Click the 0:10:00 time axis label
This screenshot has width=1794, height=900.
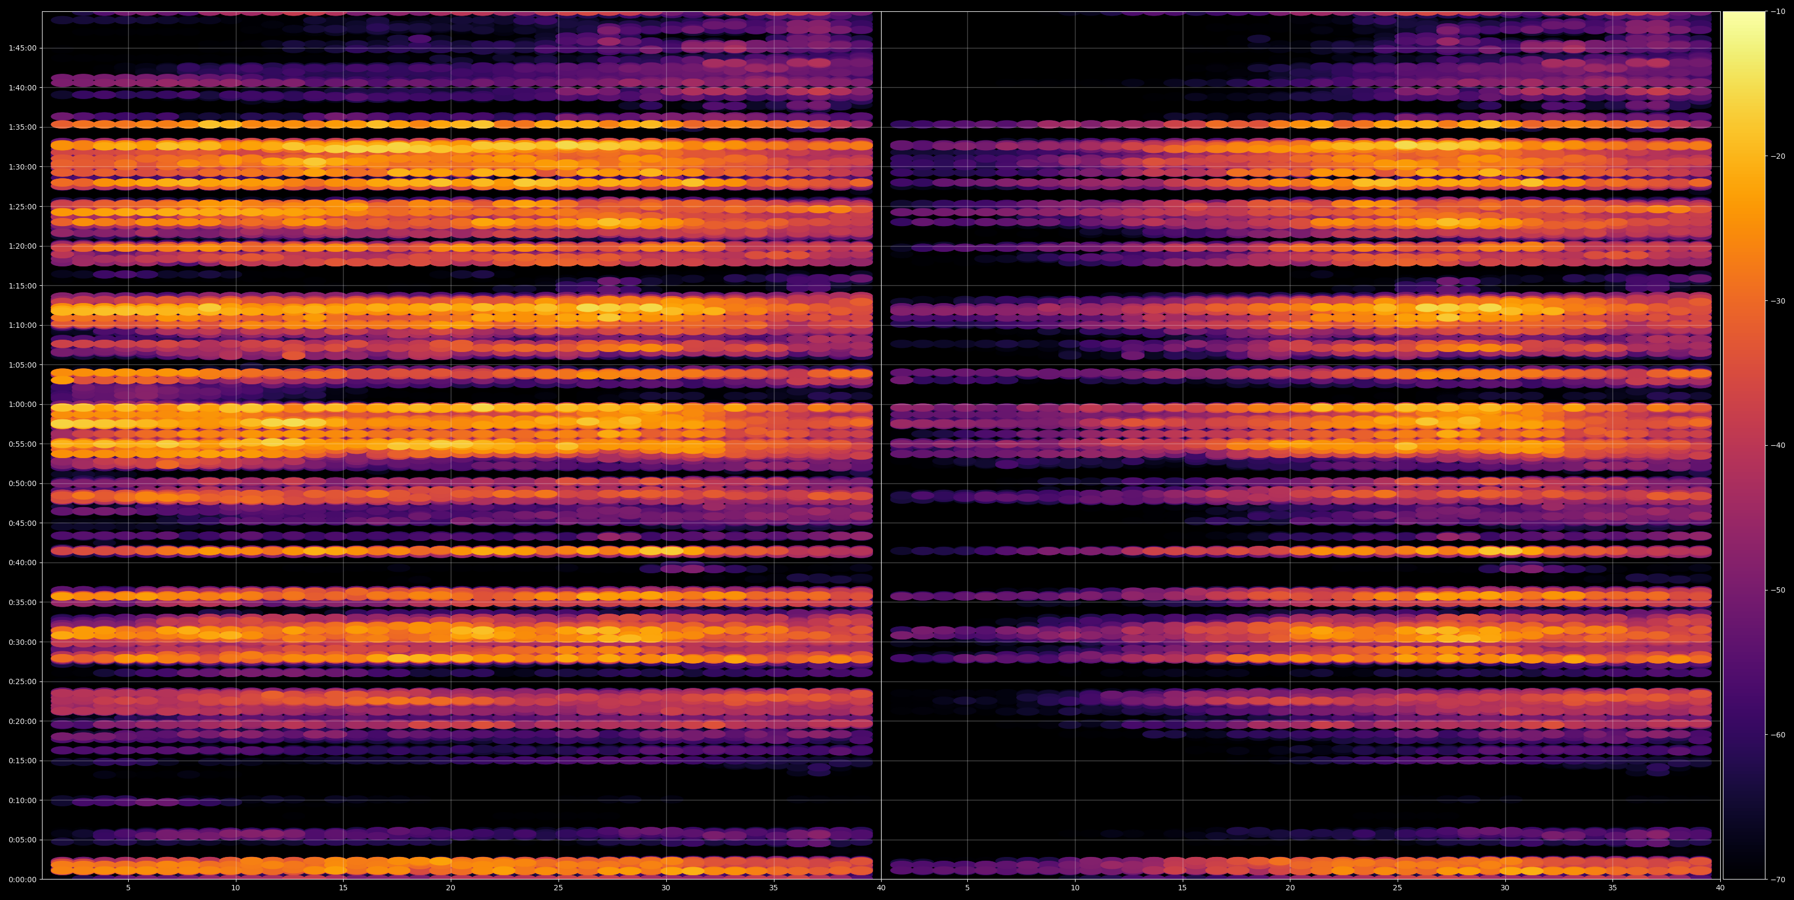[x=22, y=800]
